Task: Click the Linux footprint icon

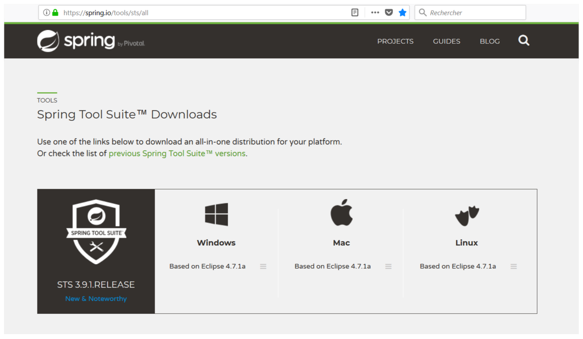Action: 467,216
